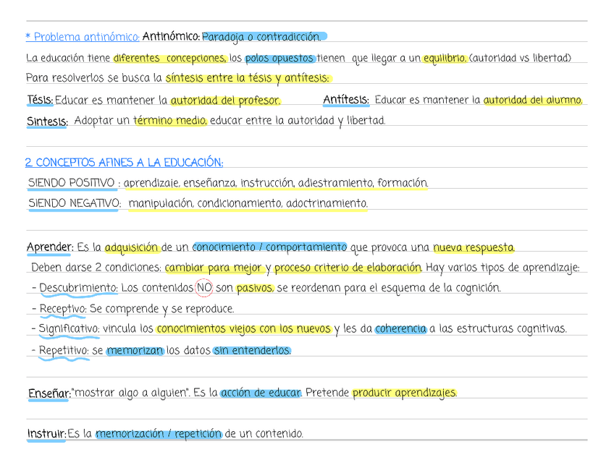The height and width of the screenshot is (460, 614).
Task: Click the highlighted "autoridad del alumno."
Action: pos(533,100)
